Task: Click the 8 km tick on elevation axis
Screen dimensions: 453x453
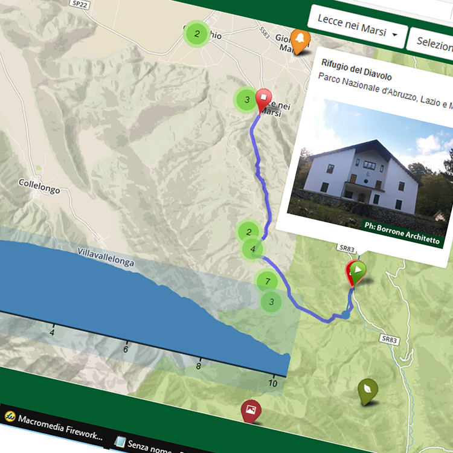Action: tap(199, 366)
